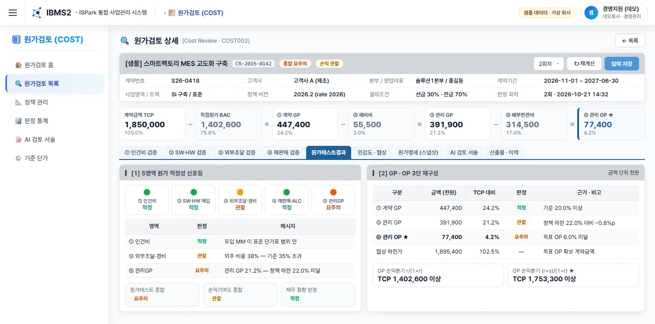
Task: Click the 원가테스트 종합 요주의 summary box
Action: coord(162,294)
